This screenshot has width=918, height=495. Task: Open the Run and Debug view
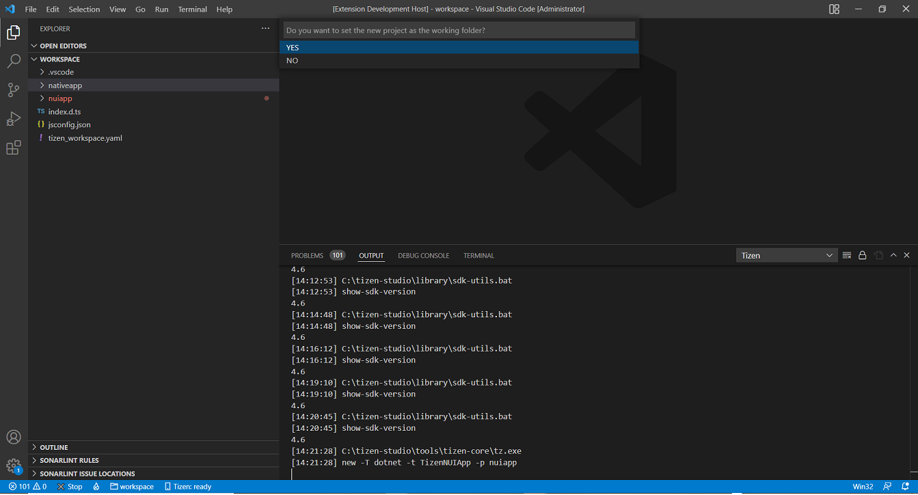[13, 118]
